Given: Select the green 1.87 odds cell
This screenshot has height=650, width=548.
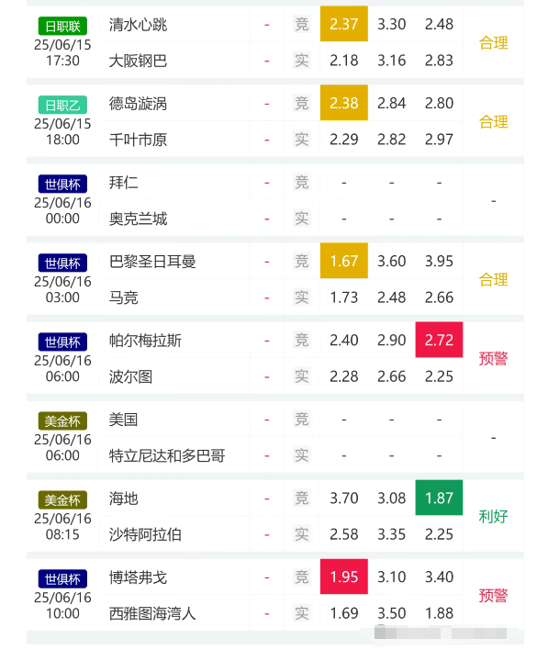Looking at the screenshot, I should point(439,498).
